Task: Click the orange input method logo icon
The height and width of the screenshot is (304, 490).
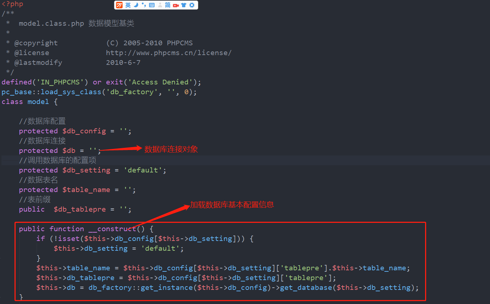Action: pos(119,5)
